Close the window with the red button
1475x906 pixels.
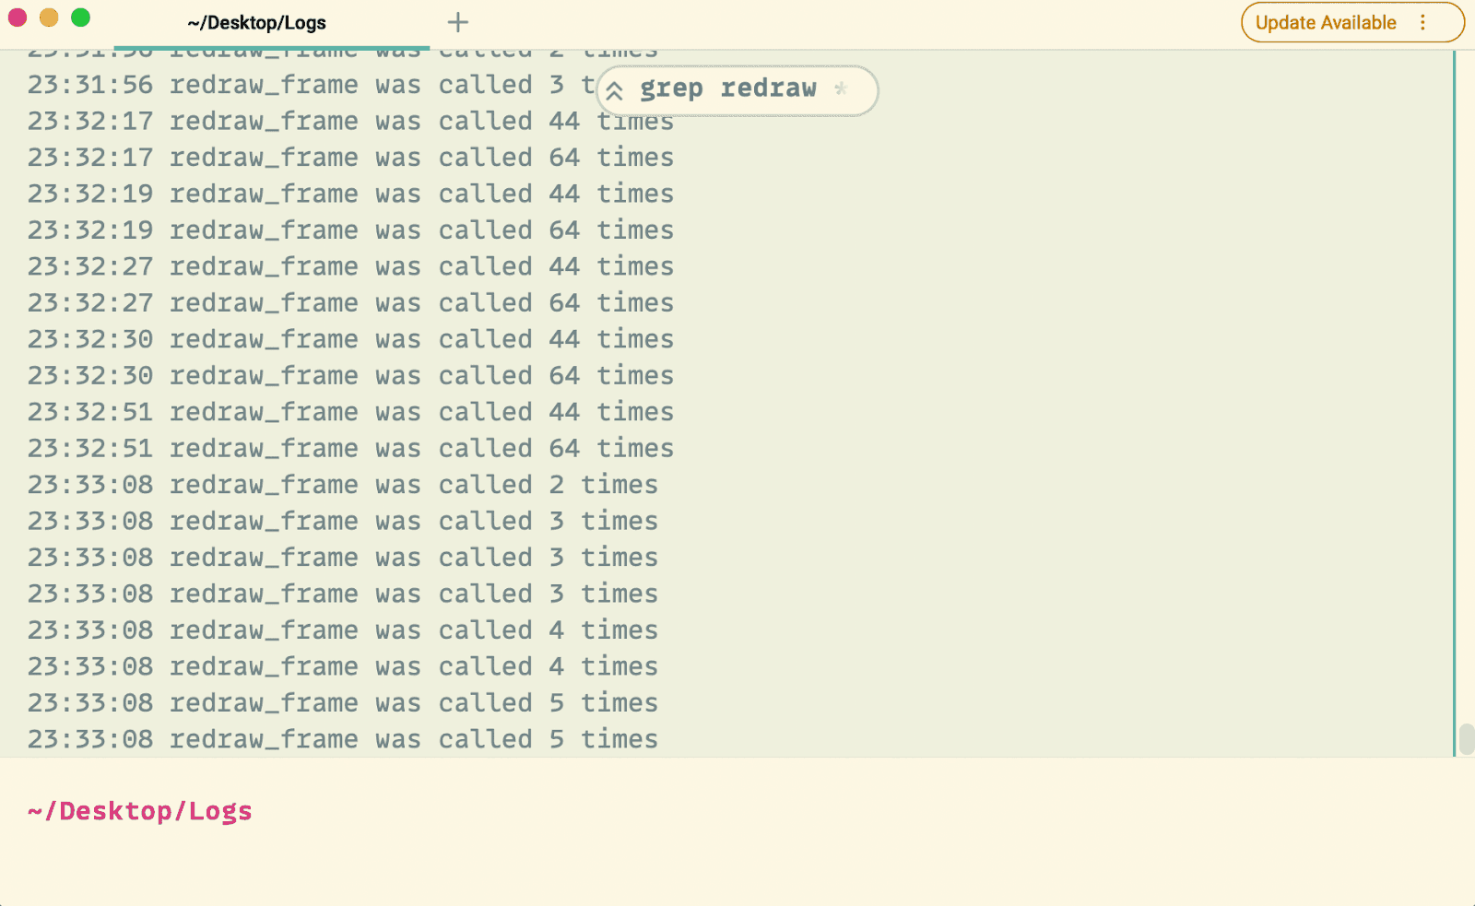point(18,18)
